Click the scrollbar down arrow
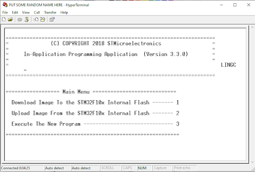The image size is (255, 172). coord(252,162)
